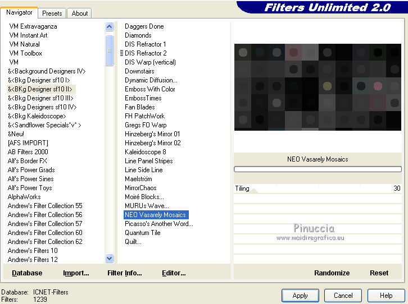Select Andrew's Filter Collection 55
Screen dimensions: 408x304
click(x=45, y=206)
